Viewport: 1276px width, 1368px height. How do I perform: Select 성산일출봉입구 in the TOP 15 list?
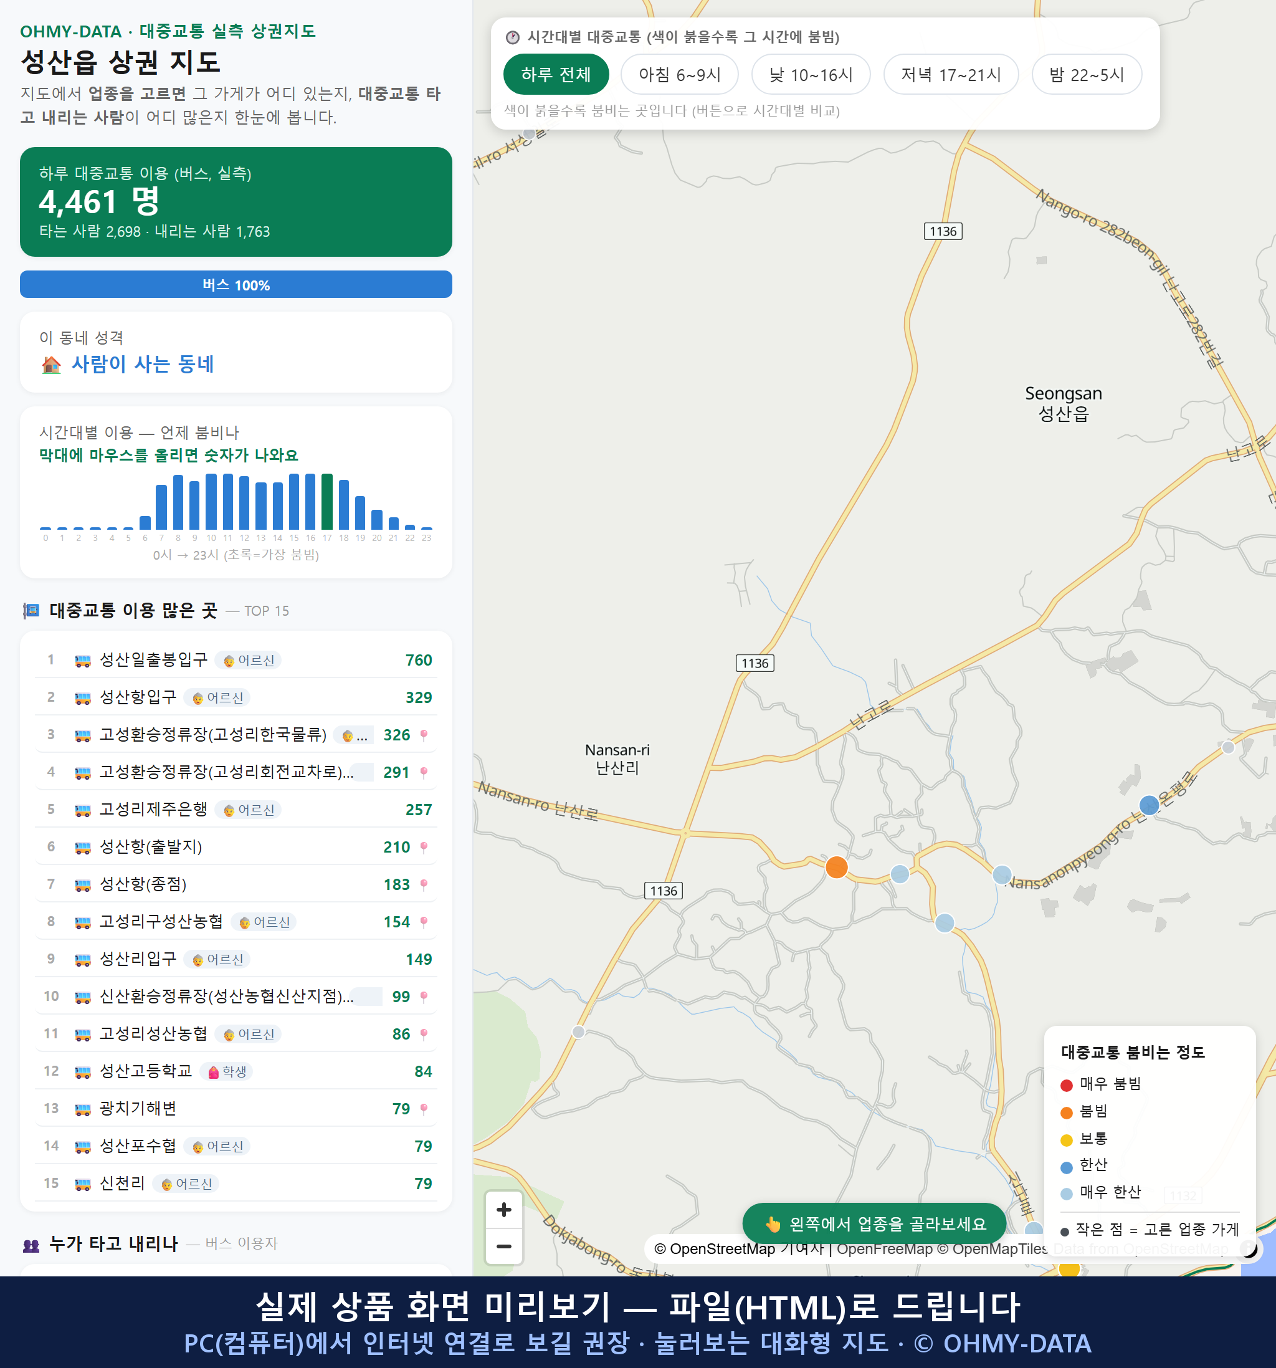pyautogui.click(x=236, y=660)
